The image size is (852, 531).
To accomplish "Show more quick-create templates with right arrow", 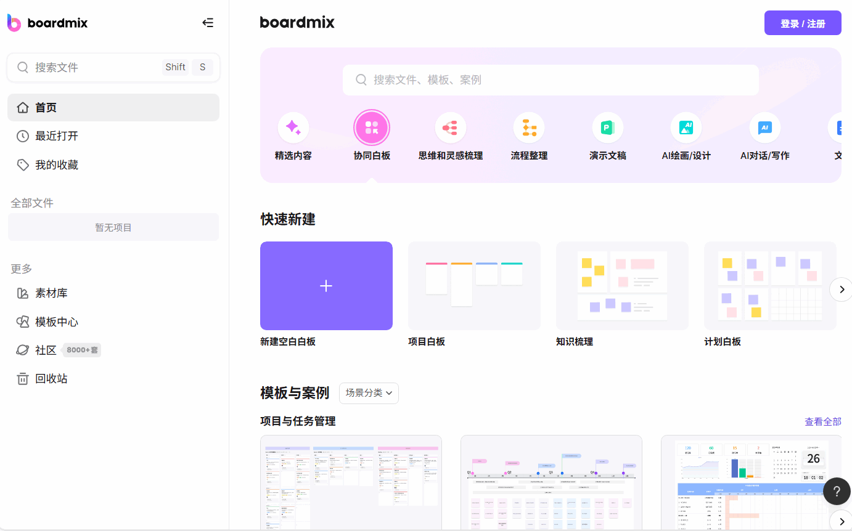I will pyautogui.click(x=840, y=290).
